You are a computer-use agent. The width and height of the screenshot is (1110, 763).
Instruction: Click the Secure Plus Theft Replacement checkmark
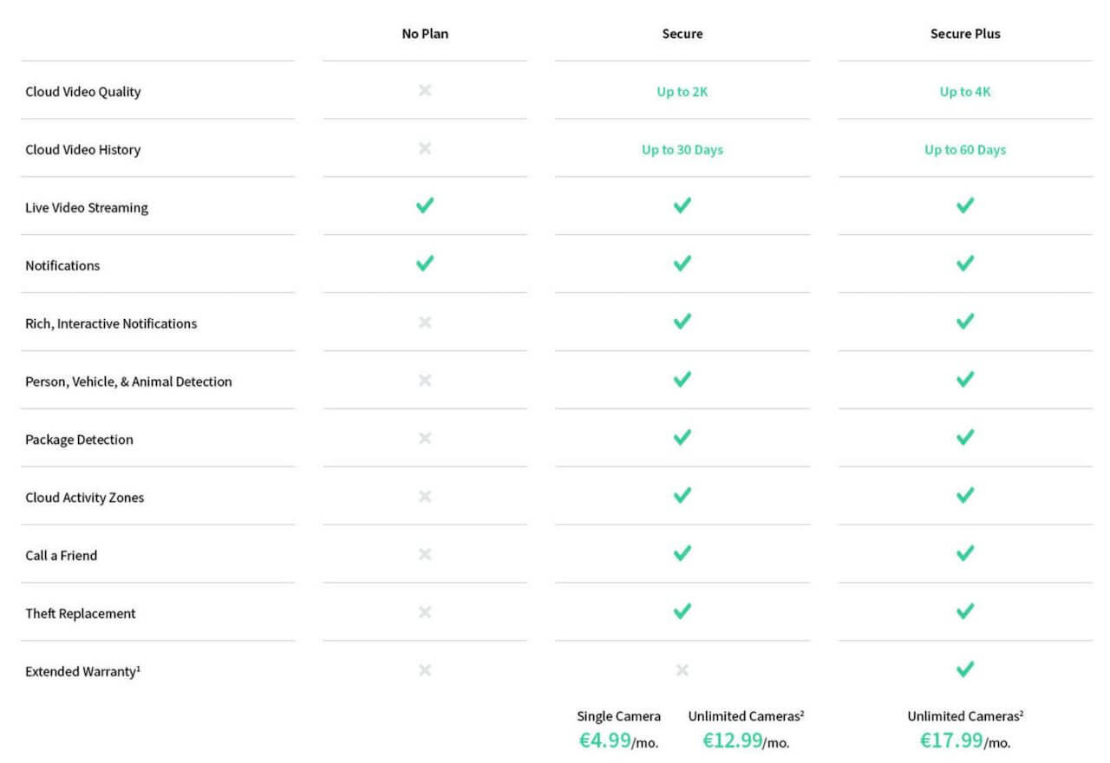pyautogui.click(x=965, y=611)
